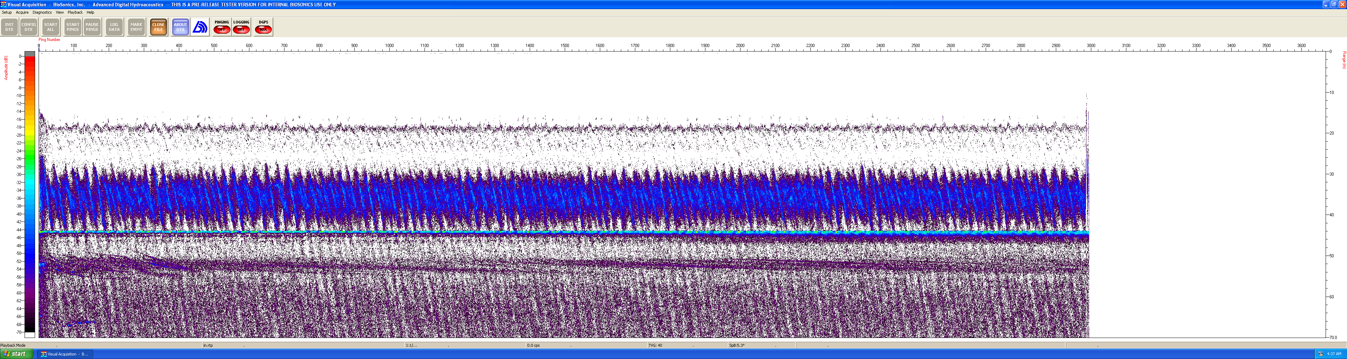Click the 'in.rtp' file name in status bar
Image resolution: width=1347 pixels, height=359 pixels.
pos(208,345)
